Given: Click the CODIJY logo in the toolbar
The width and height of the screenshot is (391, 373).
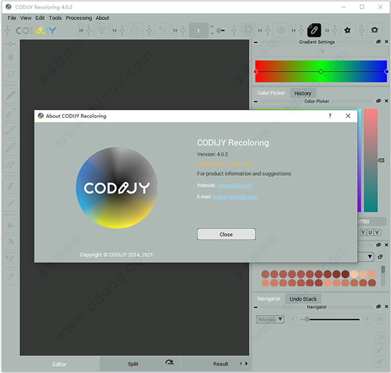Looking at the screenshot, I should (x=36, y=31).
